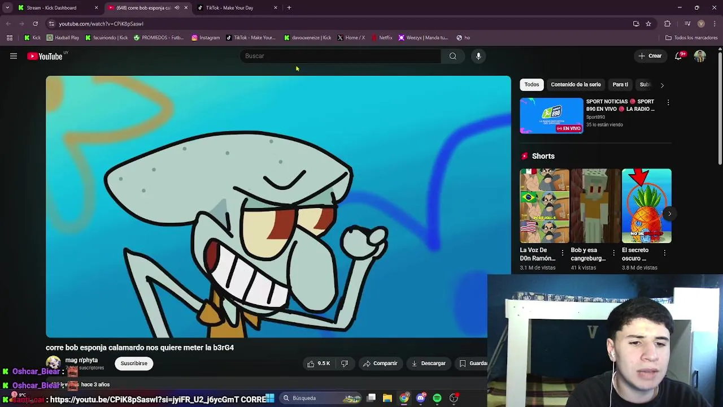Open the PROMIEDOS bookmark
Image resolution: width=723 pixels, height=407 pixels.
coord(159,38)
